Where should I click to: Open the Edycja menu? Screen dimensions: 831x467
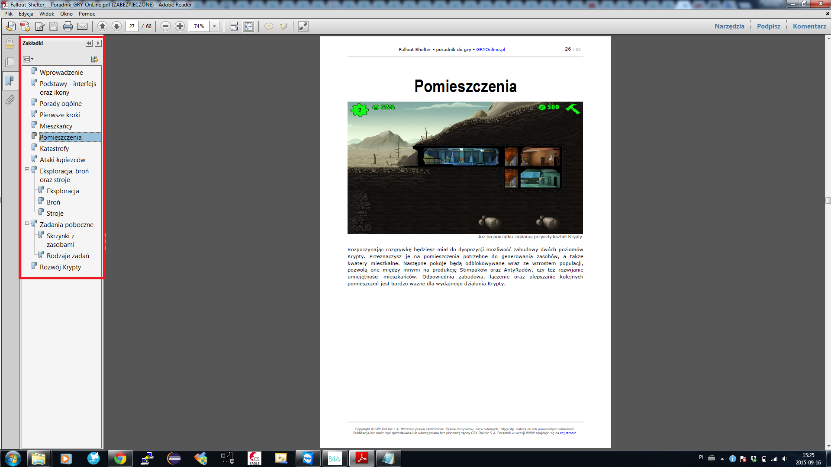(26, 14)
